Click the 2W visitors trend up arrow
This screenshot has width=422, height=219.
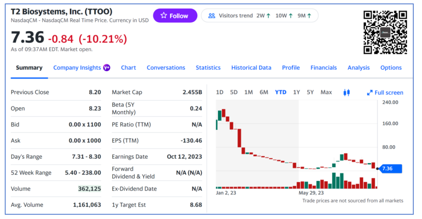click(268, 16)
